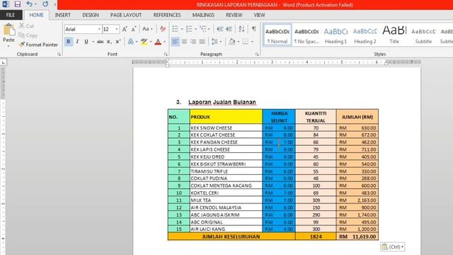Screen dimensions: 453x255
Task: Cut the selected content
Action: [x=27, y=26]
